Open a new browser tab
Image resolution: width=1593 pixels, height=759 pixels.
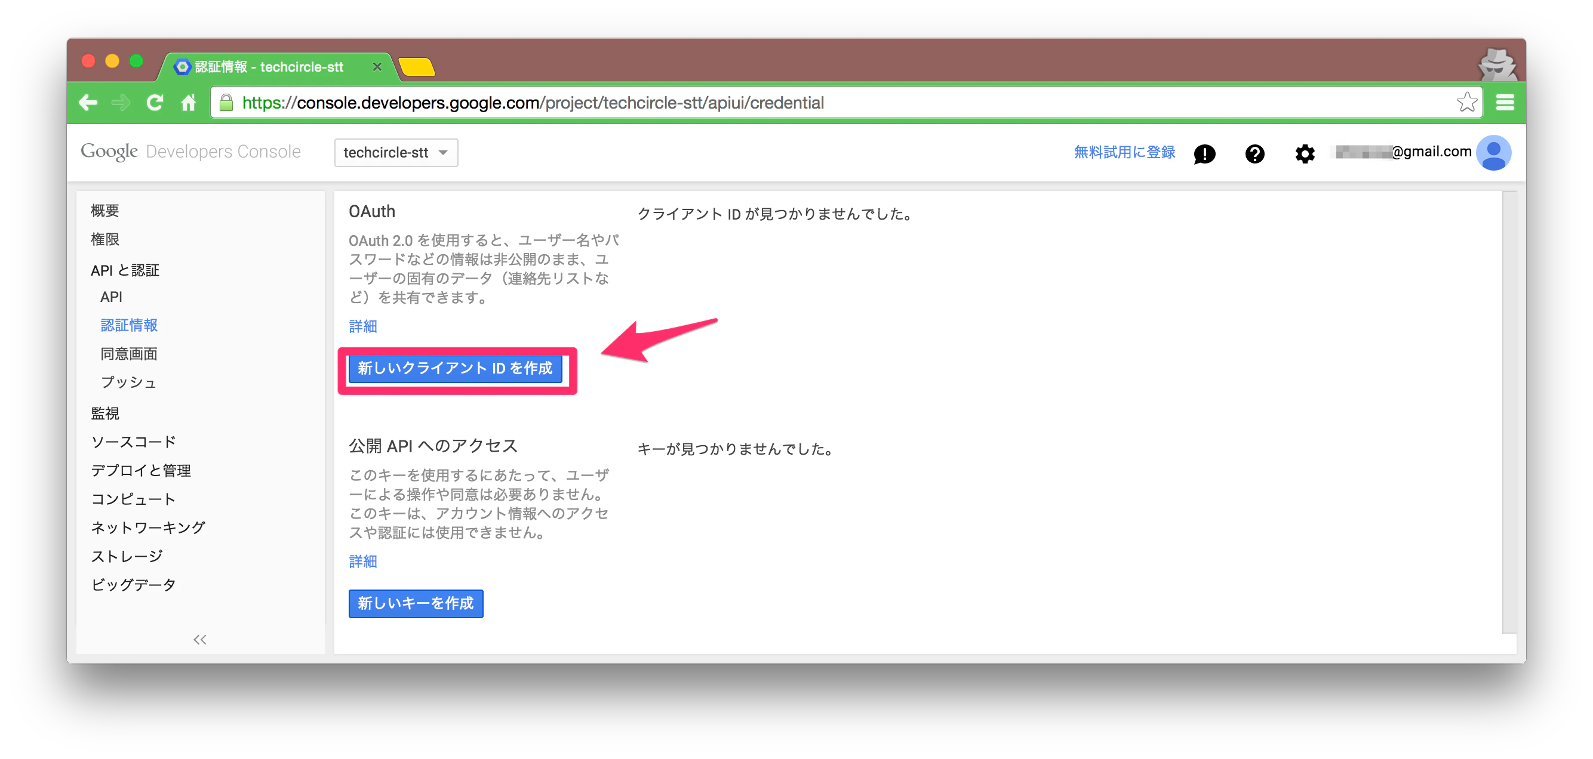pyautogui.click(x=417, y=67)
